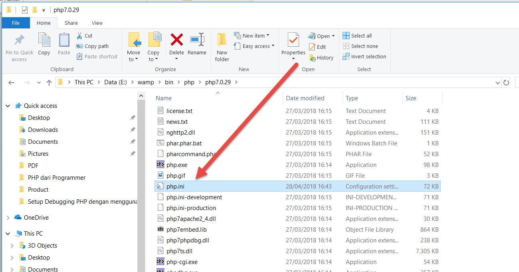
Task: Select the news.txt file
Action: coord(177,121)
